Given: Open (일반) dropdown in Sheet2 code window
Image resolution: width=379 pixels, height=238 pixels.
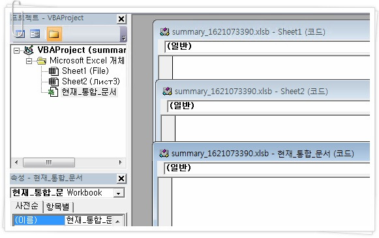Looking at the screenshot, I should (x=268, y=106).
